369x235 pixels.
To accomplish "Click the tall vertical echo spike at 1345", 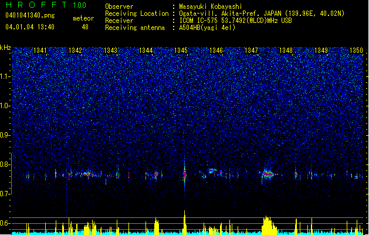I will coord(184,173).
